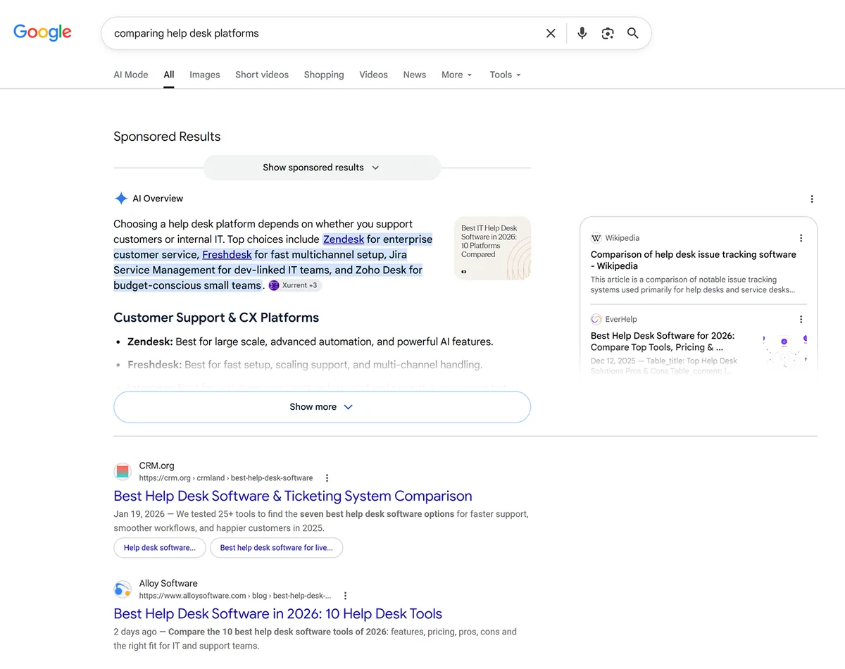Switch to Images tab
The image size is (845, 669).
(205, 75)
